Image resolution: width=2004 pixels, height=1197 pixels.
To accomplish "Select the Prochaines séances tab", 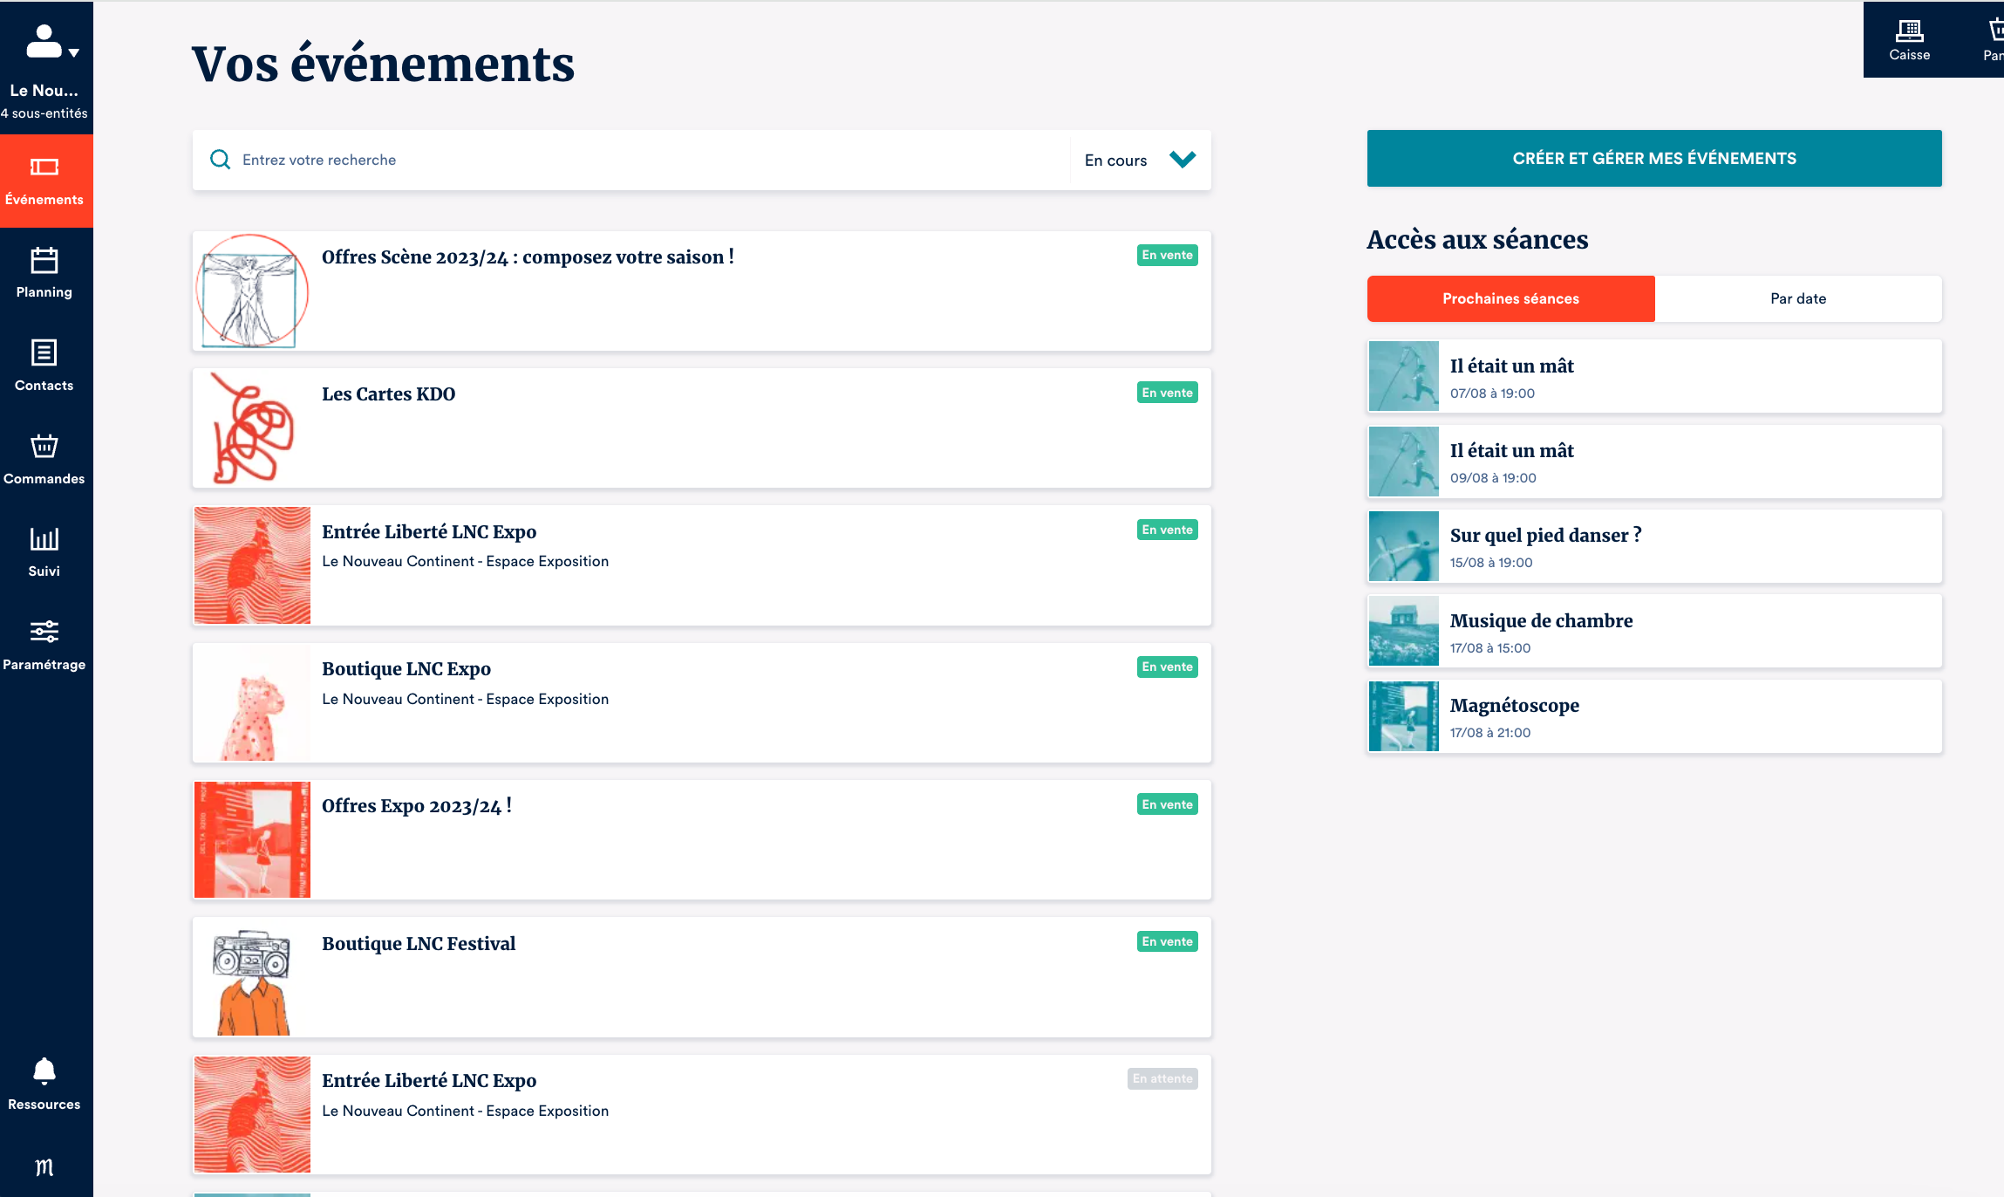I will pos(1510,298).
